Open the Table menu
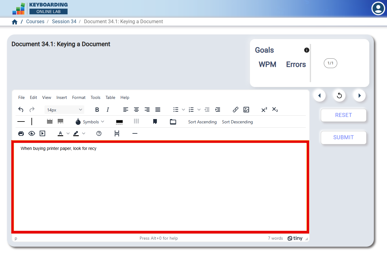 click(x=110, y=97)
